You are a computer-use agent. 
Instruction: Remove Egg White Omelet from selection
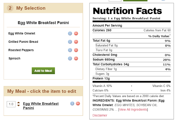[x=76, y=34]
